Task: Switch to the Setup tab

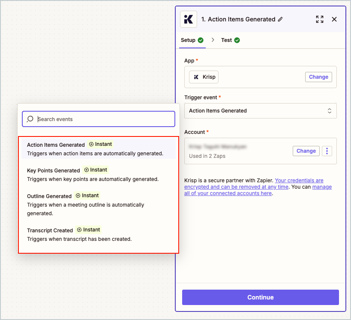Action: coord(192,40)
